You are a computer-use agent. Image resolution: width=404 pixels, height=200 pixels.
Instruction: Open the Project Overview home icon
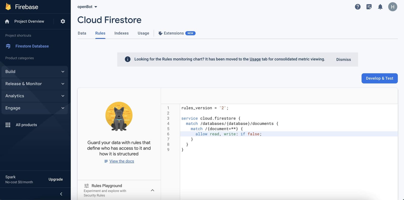[x=7, y=21]
